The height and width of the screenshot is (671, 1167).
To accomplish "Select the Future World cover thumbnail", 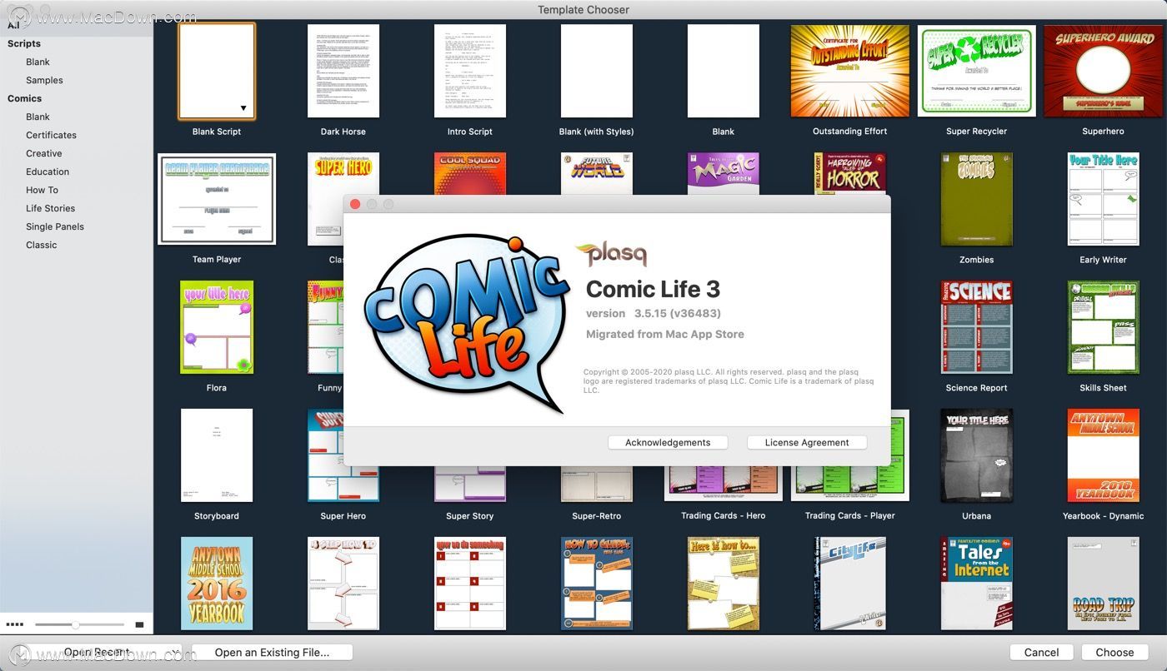I will 597,173.
